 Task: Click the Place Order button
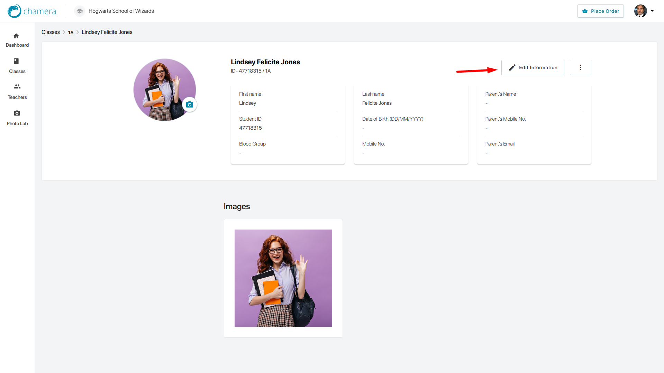(600, 11)
